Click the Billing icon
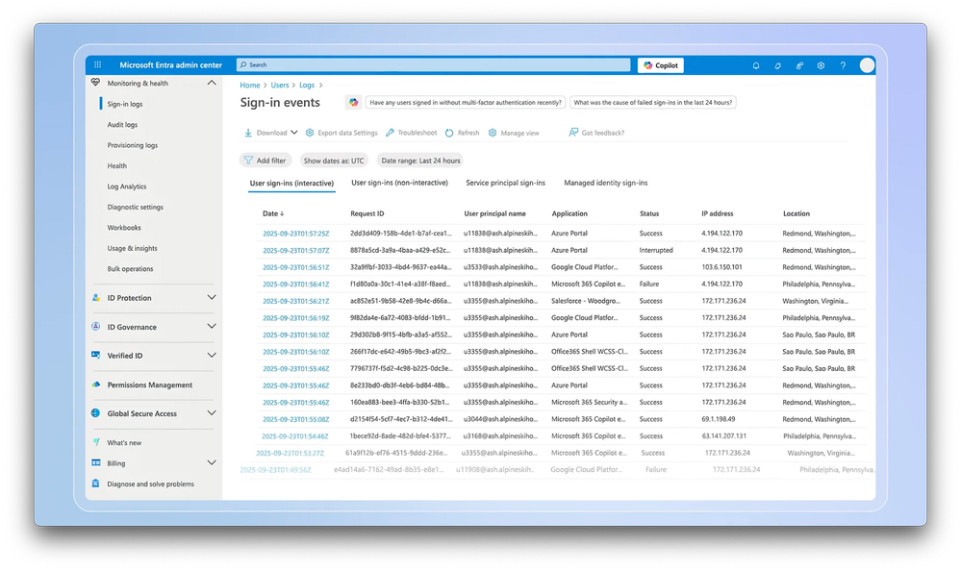 pos(95,462)
